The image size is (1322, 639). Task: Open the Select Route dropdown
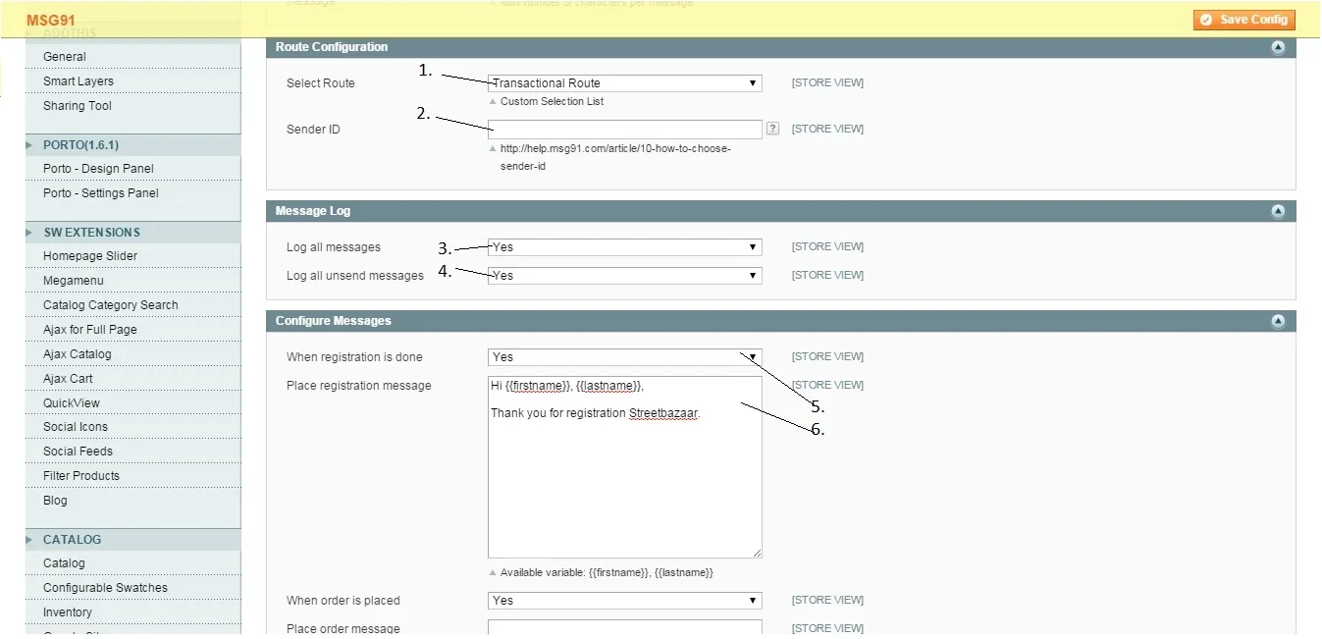click(625, 83)
